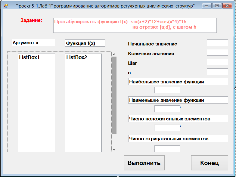
Task: Click the vertical scrollbar thumb of the panel
Action: (114, 95)
